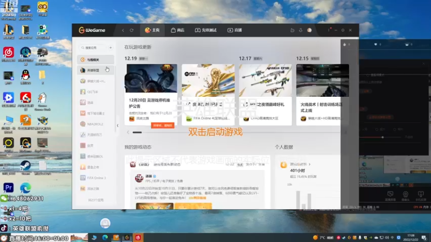Click the WeGame logo
This screenshot has width=431, height=242.
92,30
